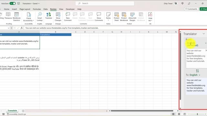Open the Notes menu
The height and width of the screenshot is (116, 207).
[108, 17]
